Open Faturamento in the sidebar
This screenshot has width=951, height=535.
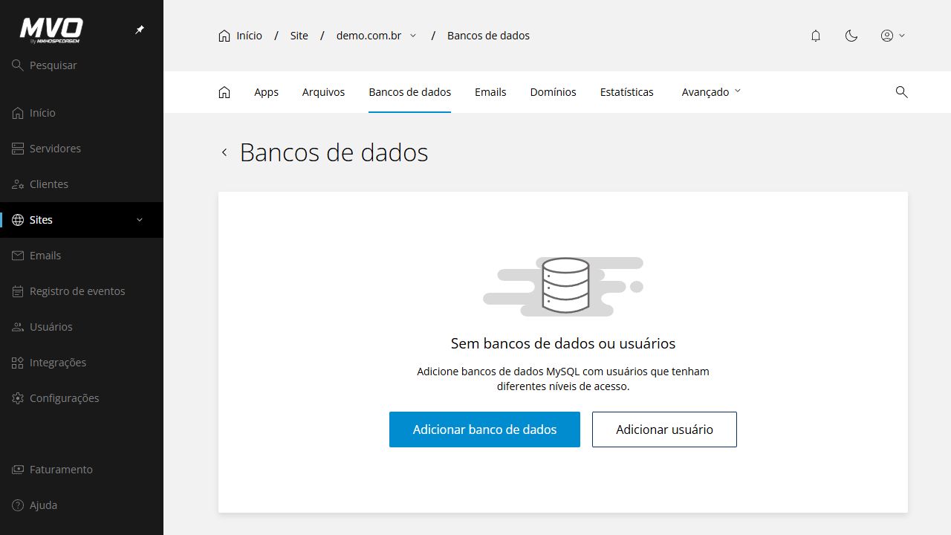[x=82, y=470]
